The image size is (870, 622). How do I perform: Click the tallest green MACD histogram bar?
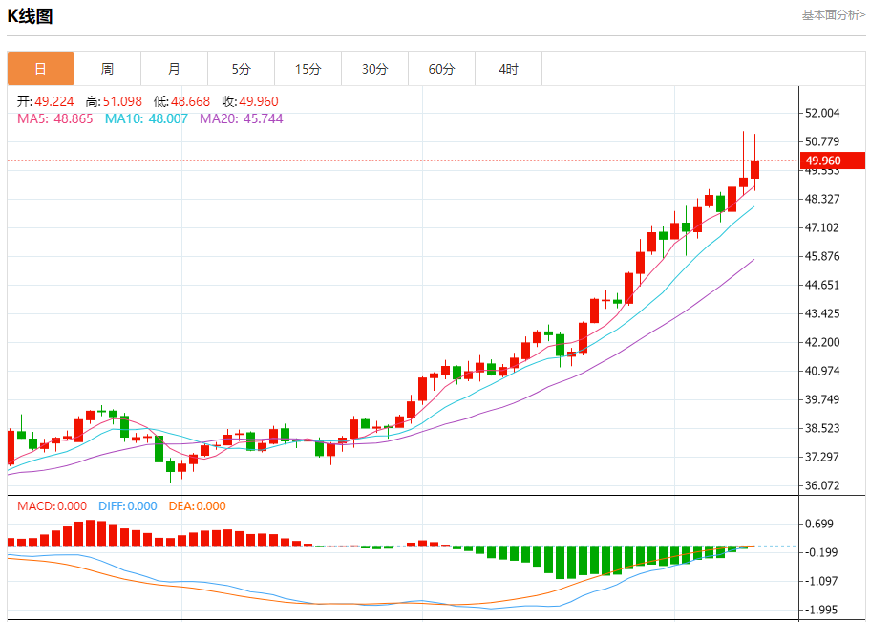(560, 563)
